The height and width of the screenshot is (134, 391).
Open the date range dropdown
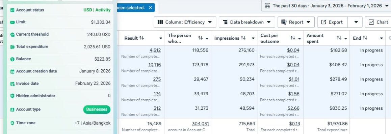click(387, 6)
